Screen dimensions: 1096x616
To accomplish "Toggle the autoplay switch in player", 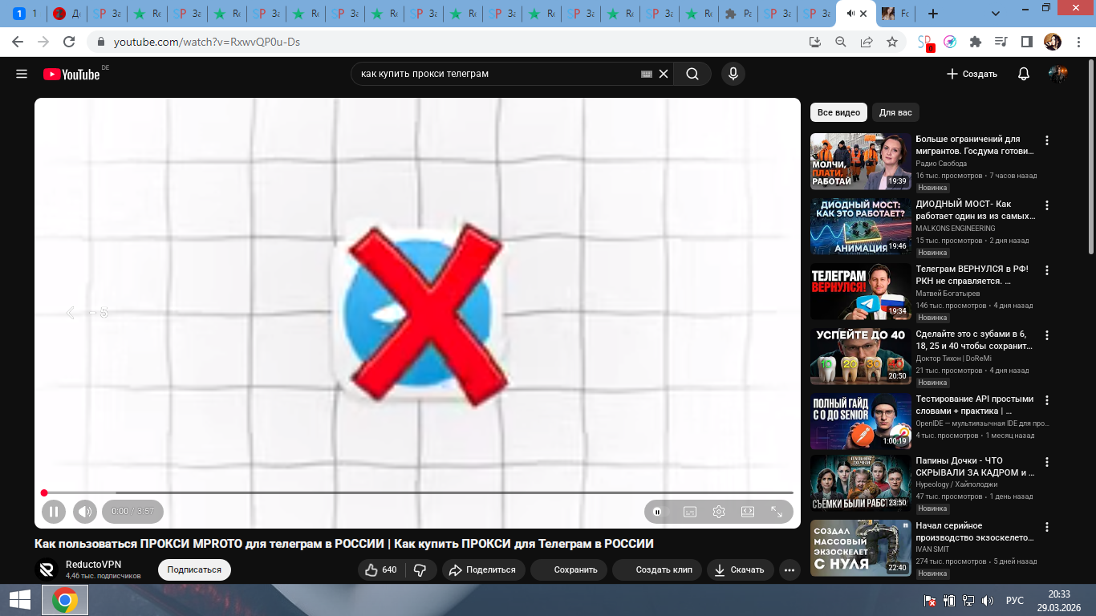I will coord(662,512).
